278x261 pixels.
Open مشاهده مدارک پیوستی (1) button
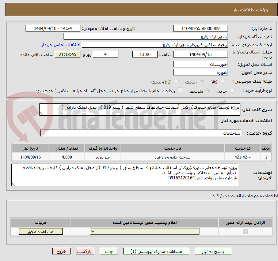coord(156,251)
